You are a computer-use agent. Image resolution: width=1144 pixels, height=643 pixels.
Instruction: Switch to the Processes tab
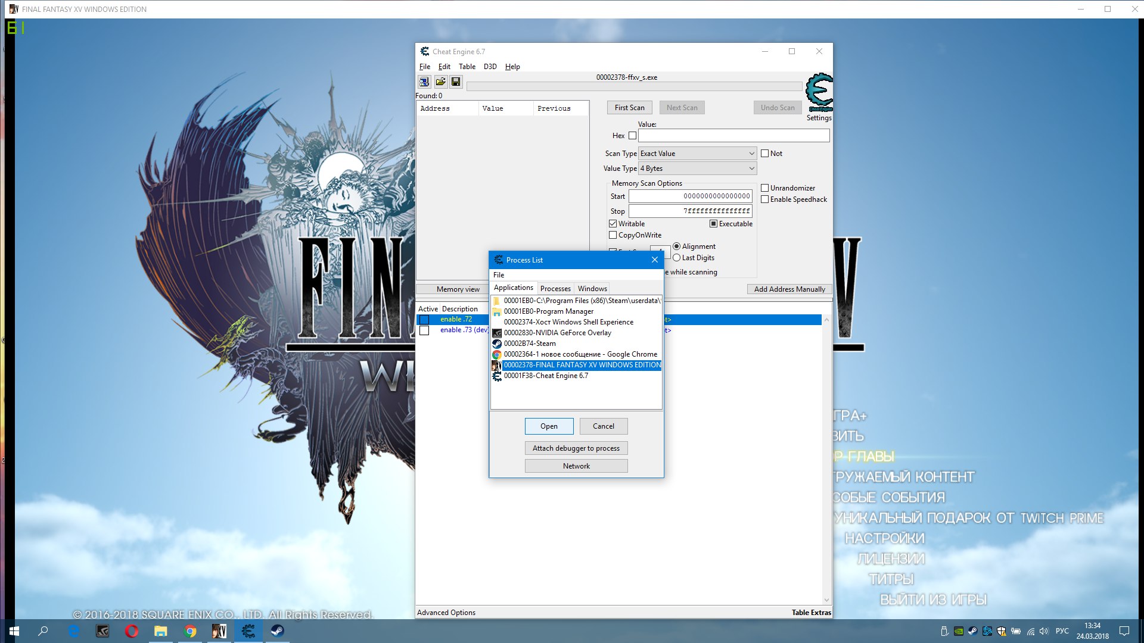click(555, 289)
